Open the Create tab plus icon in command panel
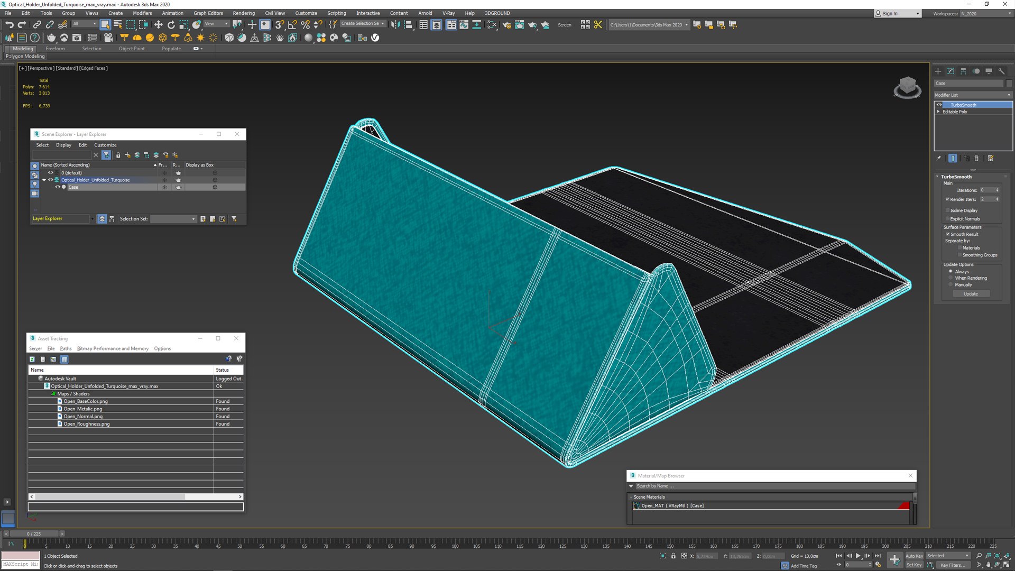This screenshot has width=1015, height=571. [938, 71]
